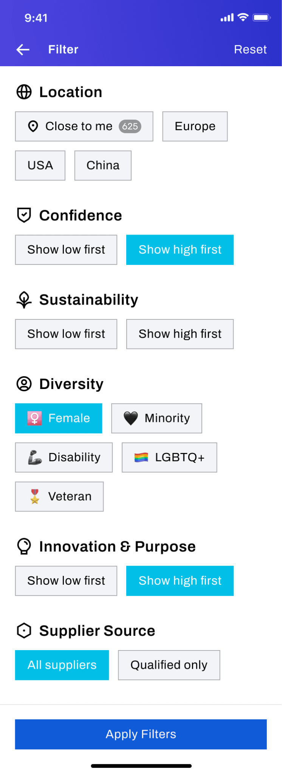This screenshot has height=775, width=282.
Task: Enable the Veteran diversity filter
Action: (x=59, y=496)
